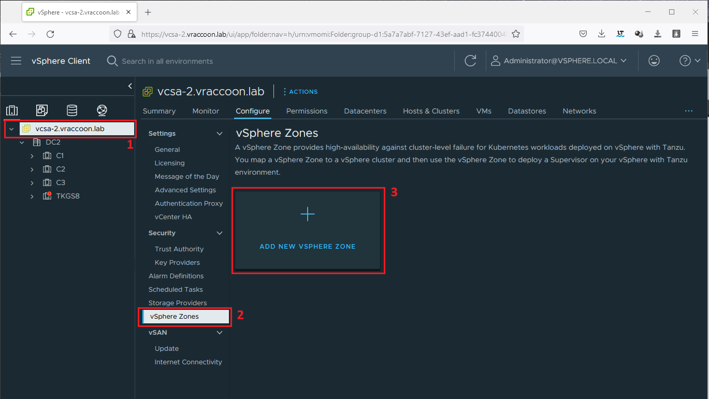Open the ACTIONS menu

click(x=300, y=92)
